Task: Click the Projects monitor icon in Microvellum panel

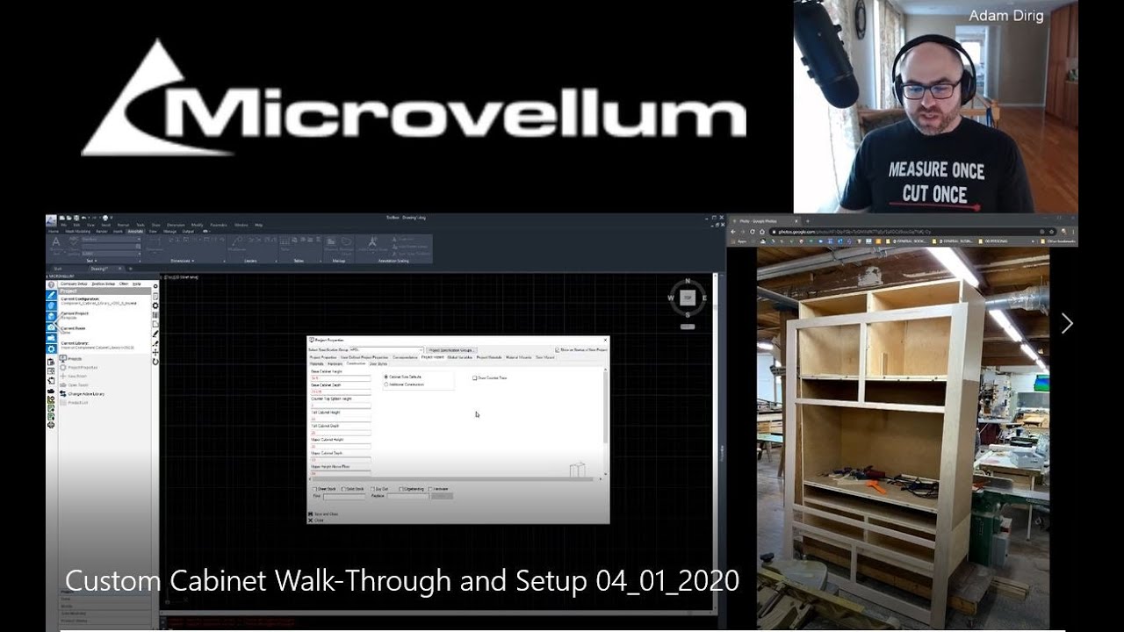Action: pyautogui.click(x=63, y=359)
